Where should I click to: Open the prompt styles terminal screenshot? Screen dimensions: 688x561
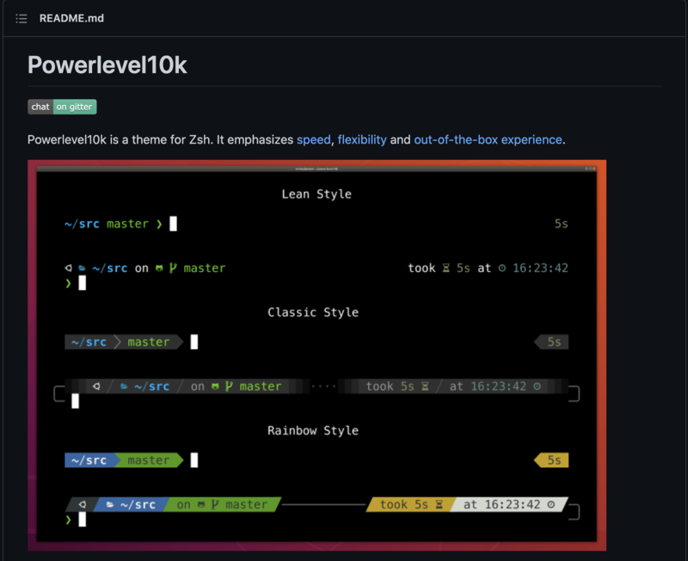click(x=316, y=355)
